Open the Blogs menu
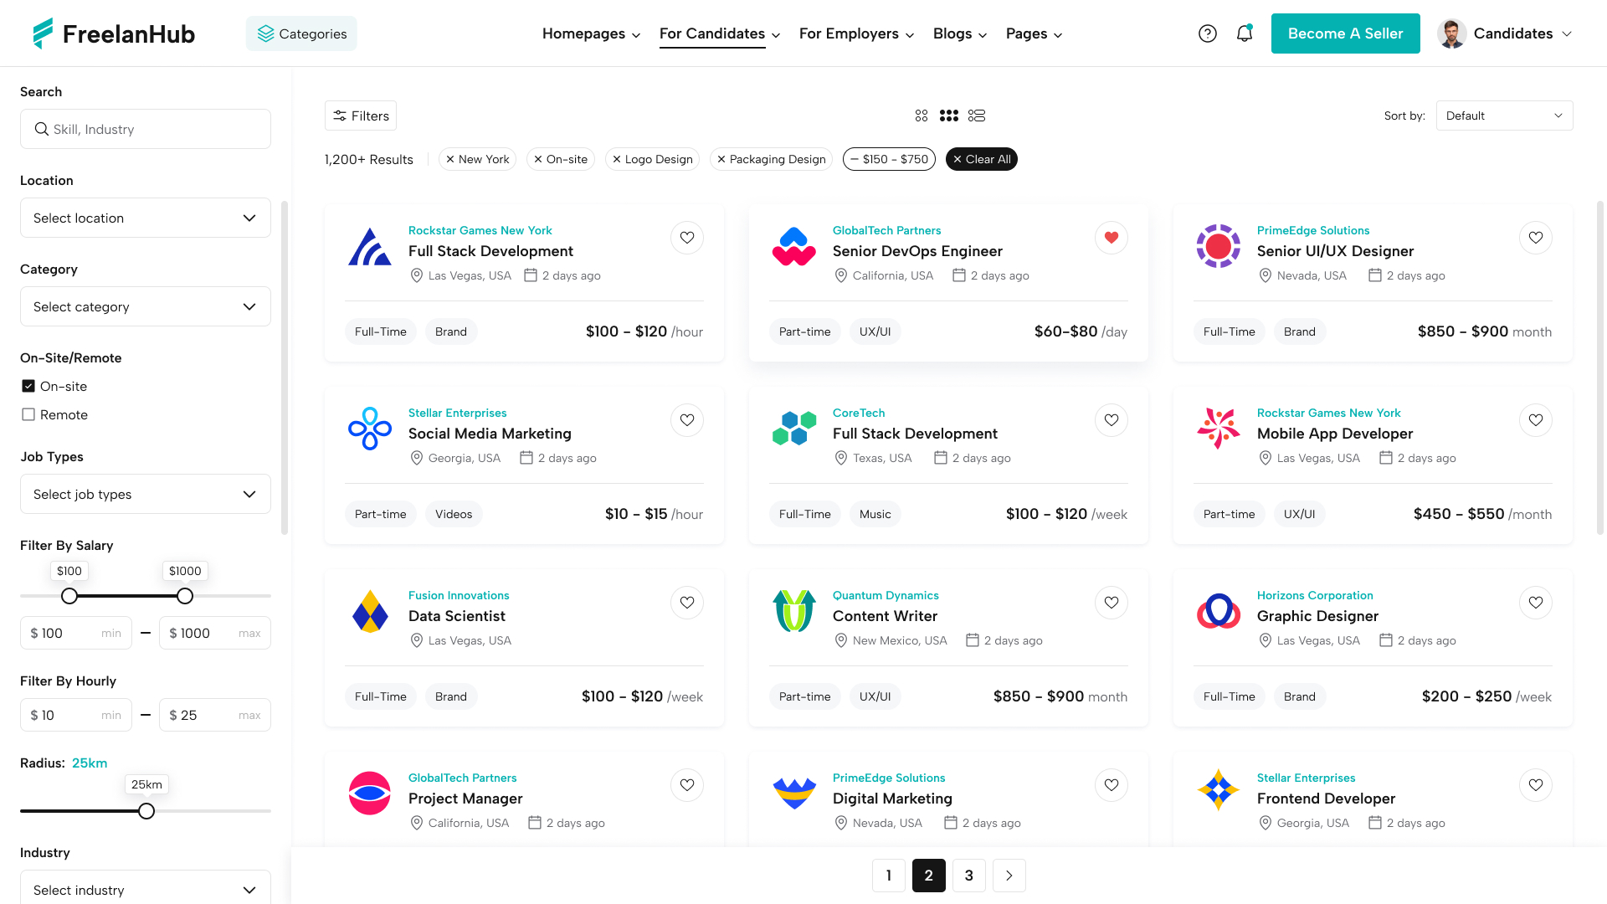 (x=953, y=33)
